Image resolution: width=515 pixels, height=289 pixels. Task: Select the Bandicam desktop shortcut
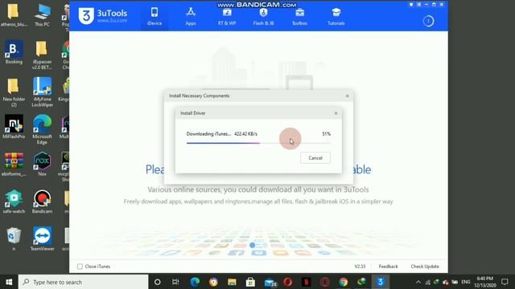42,201
